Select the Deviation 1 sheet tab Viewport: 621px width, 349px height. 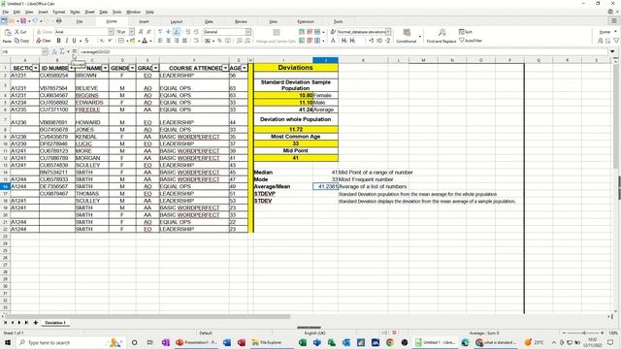point(55,323)
